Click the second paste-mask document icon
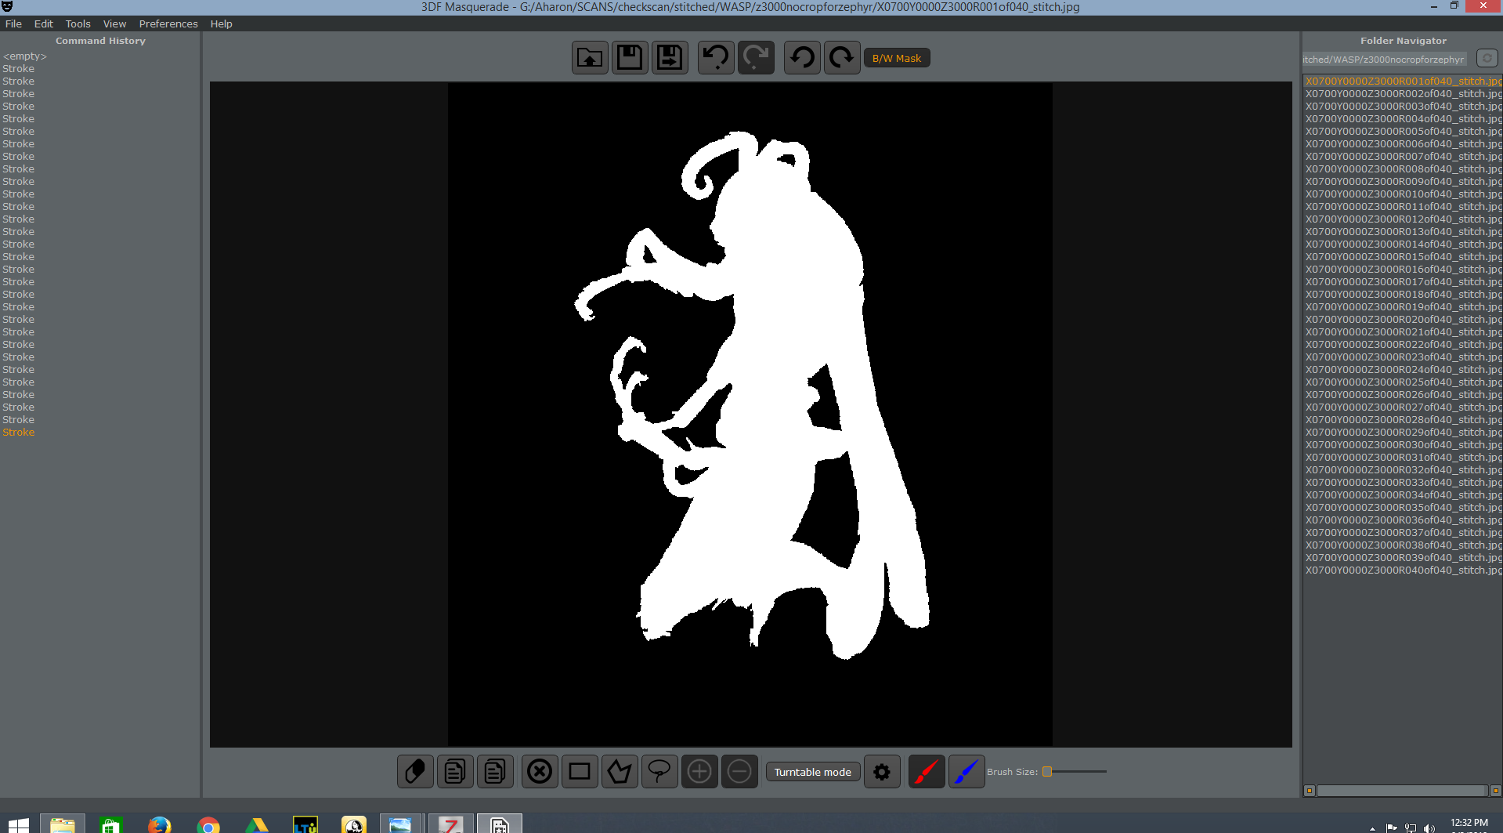The width and height of the screenshot is (1503, 833). [495, 772]
